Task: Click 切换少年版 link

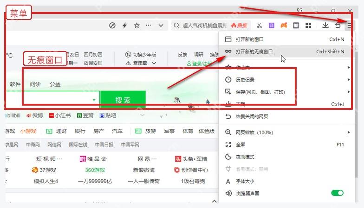Action: point(141,55)
